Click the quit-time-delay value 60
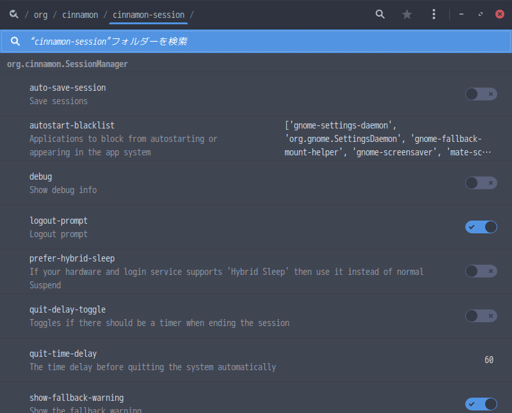This screenshot has height=413, width=512. click(x=489, y=360)
